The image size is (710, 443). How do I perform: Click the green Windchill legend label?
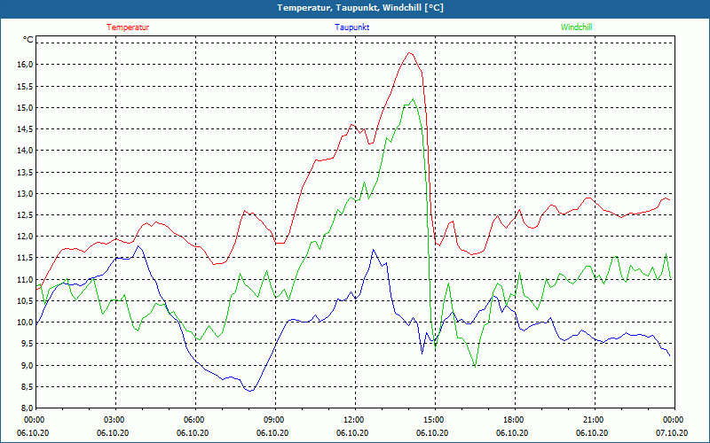click(x=576, y=27)
